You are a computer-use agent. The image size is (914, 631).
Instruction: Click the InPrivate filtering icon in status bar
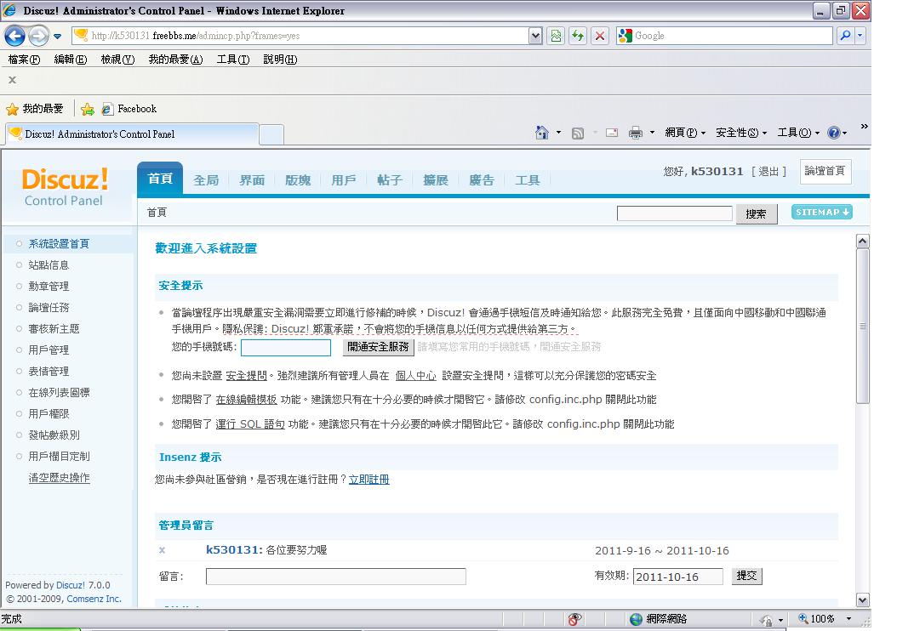[575, 619]
